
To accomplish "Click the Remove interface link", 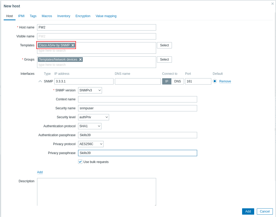I will point(225,81).
